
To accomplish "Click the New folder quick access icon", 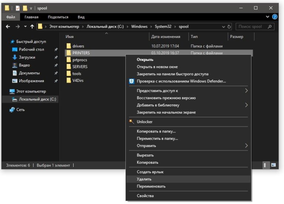I will coord(25,8).
